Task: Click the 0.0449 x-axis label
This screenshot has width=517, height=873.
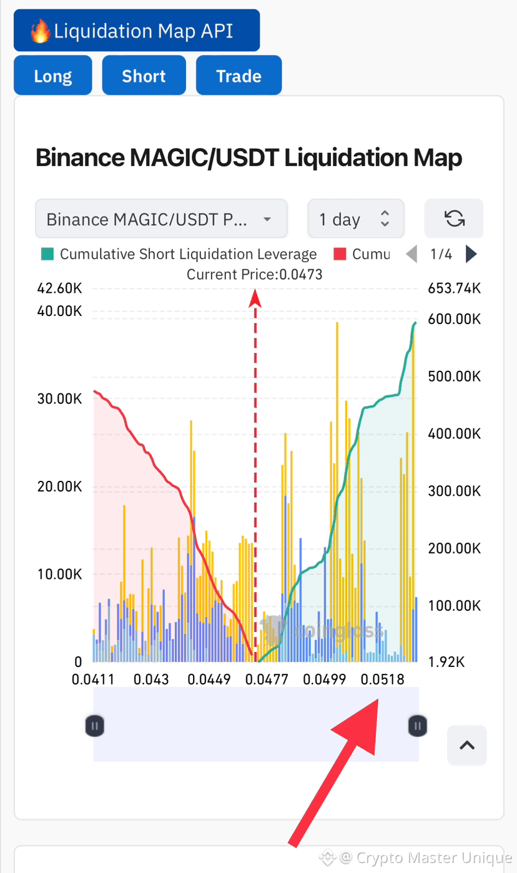Action: pyautogui.click(x=209, y=679)
